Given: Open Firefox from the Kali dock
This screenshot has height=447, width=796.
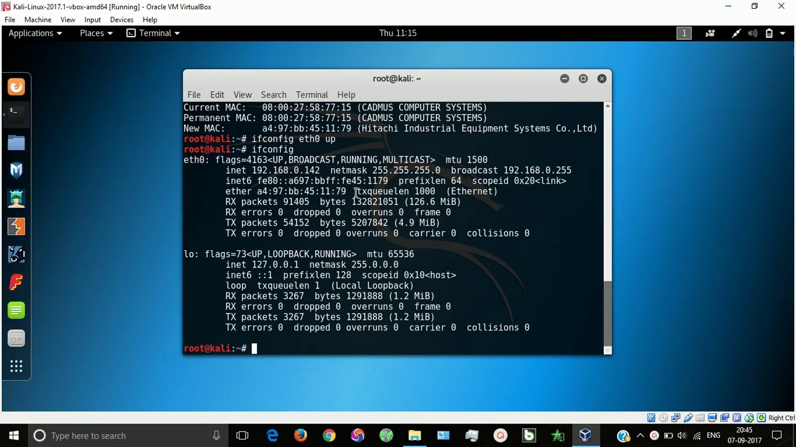Looking at the screenshot, I should 16,87.
